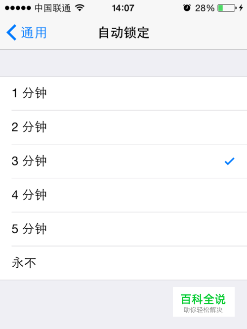Tap the battery indicator icon
Image resolution: width=247 pixels, height=329 pixels.
tap(227, 8)
